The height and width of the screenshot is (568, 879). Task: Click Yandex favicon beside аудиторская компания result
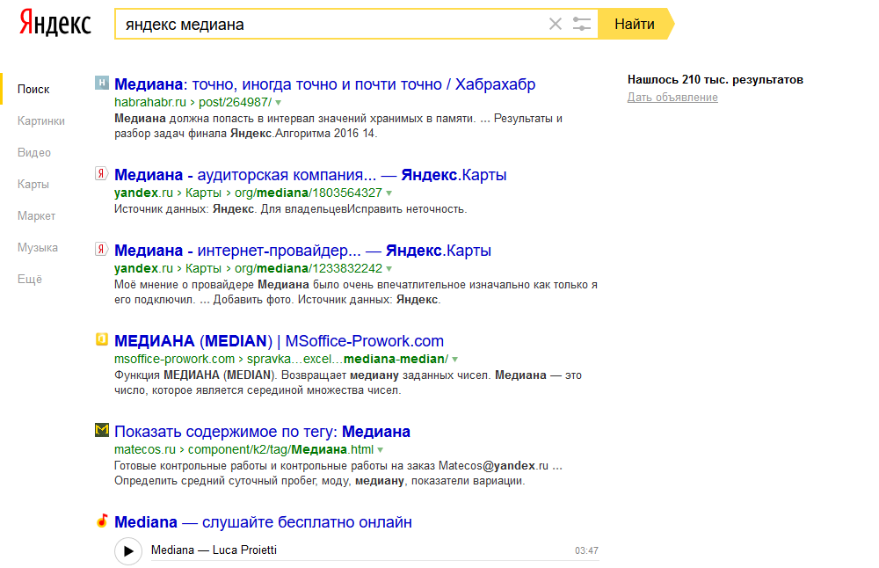click(101, 173)
